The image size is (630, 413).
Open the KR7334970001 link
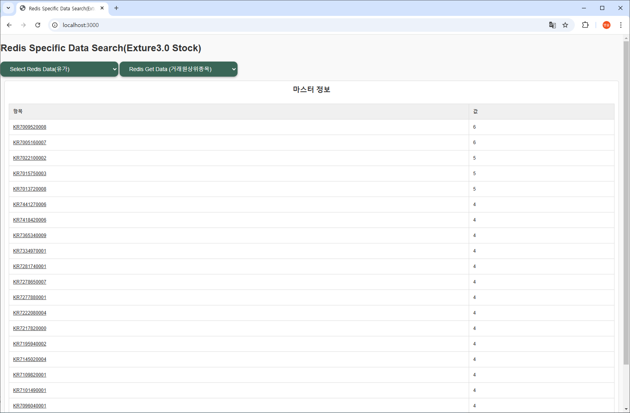tap(30, 251)
